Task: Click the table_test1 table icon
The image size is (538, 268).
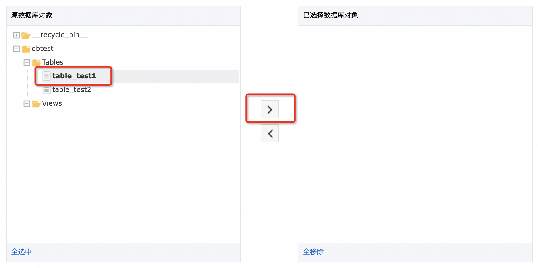Action: click(x=46, y=76)
